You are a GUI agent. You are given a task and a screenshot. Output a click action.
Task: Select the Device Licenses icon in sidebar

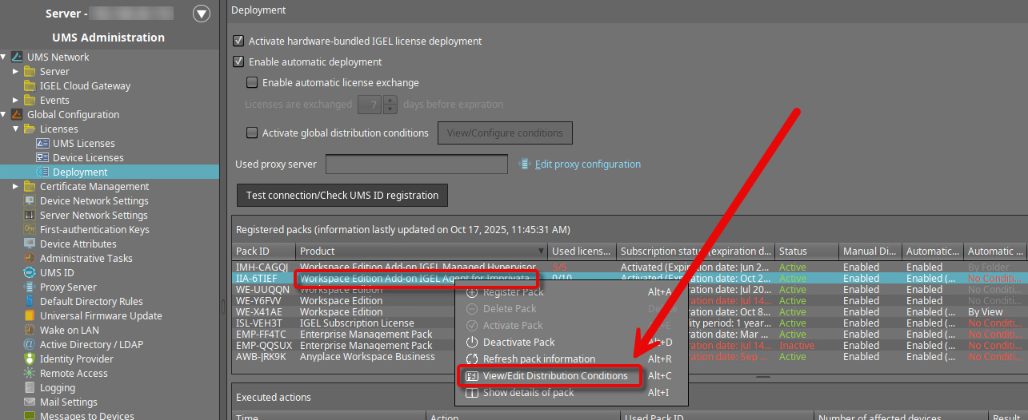click(x=43, y=158)
